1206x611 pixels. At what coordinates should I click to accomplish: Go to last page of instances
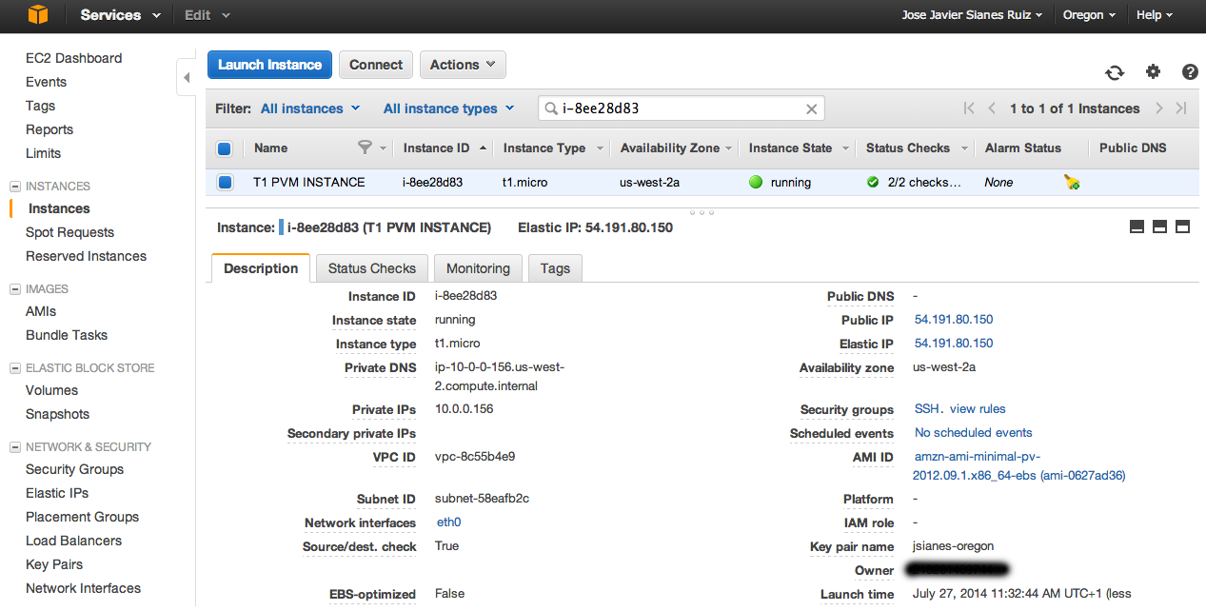click(x=1181, y=108)
